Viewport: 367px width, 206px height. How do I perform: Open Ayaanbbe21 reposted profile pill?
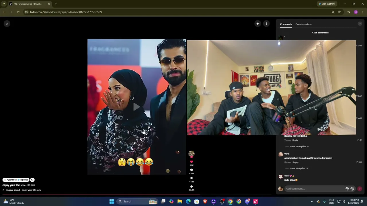16,180
